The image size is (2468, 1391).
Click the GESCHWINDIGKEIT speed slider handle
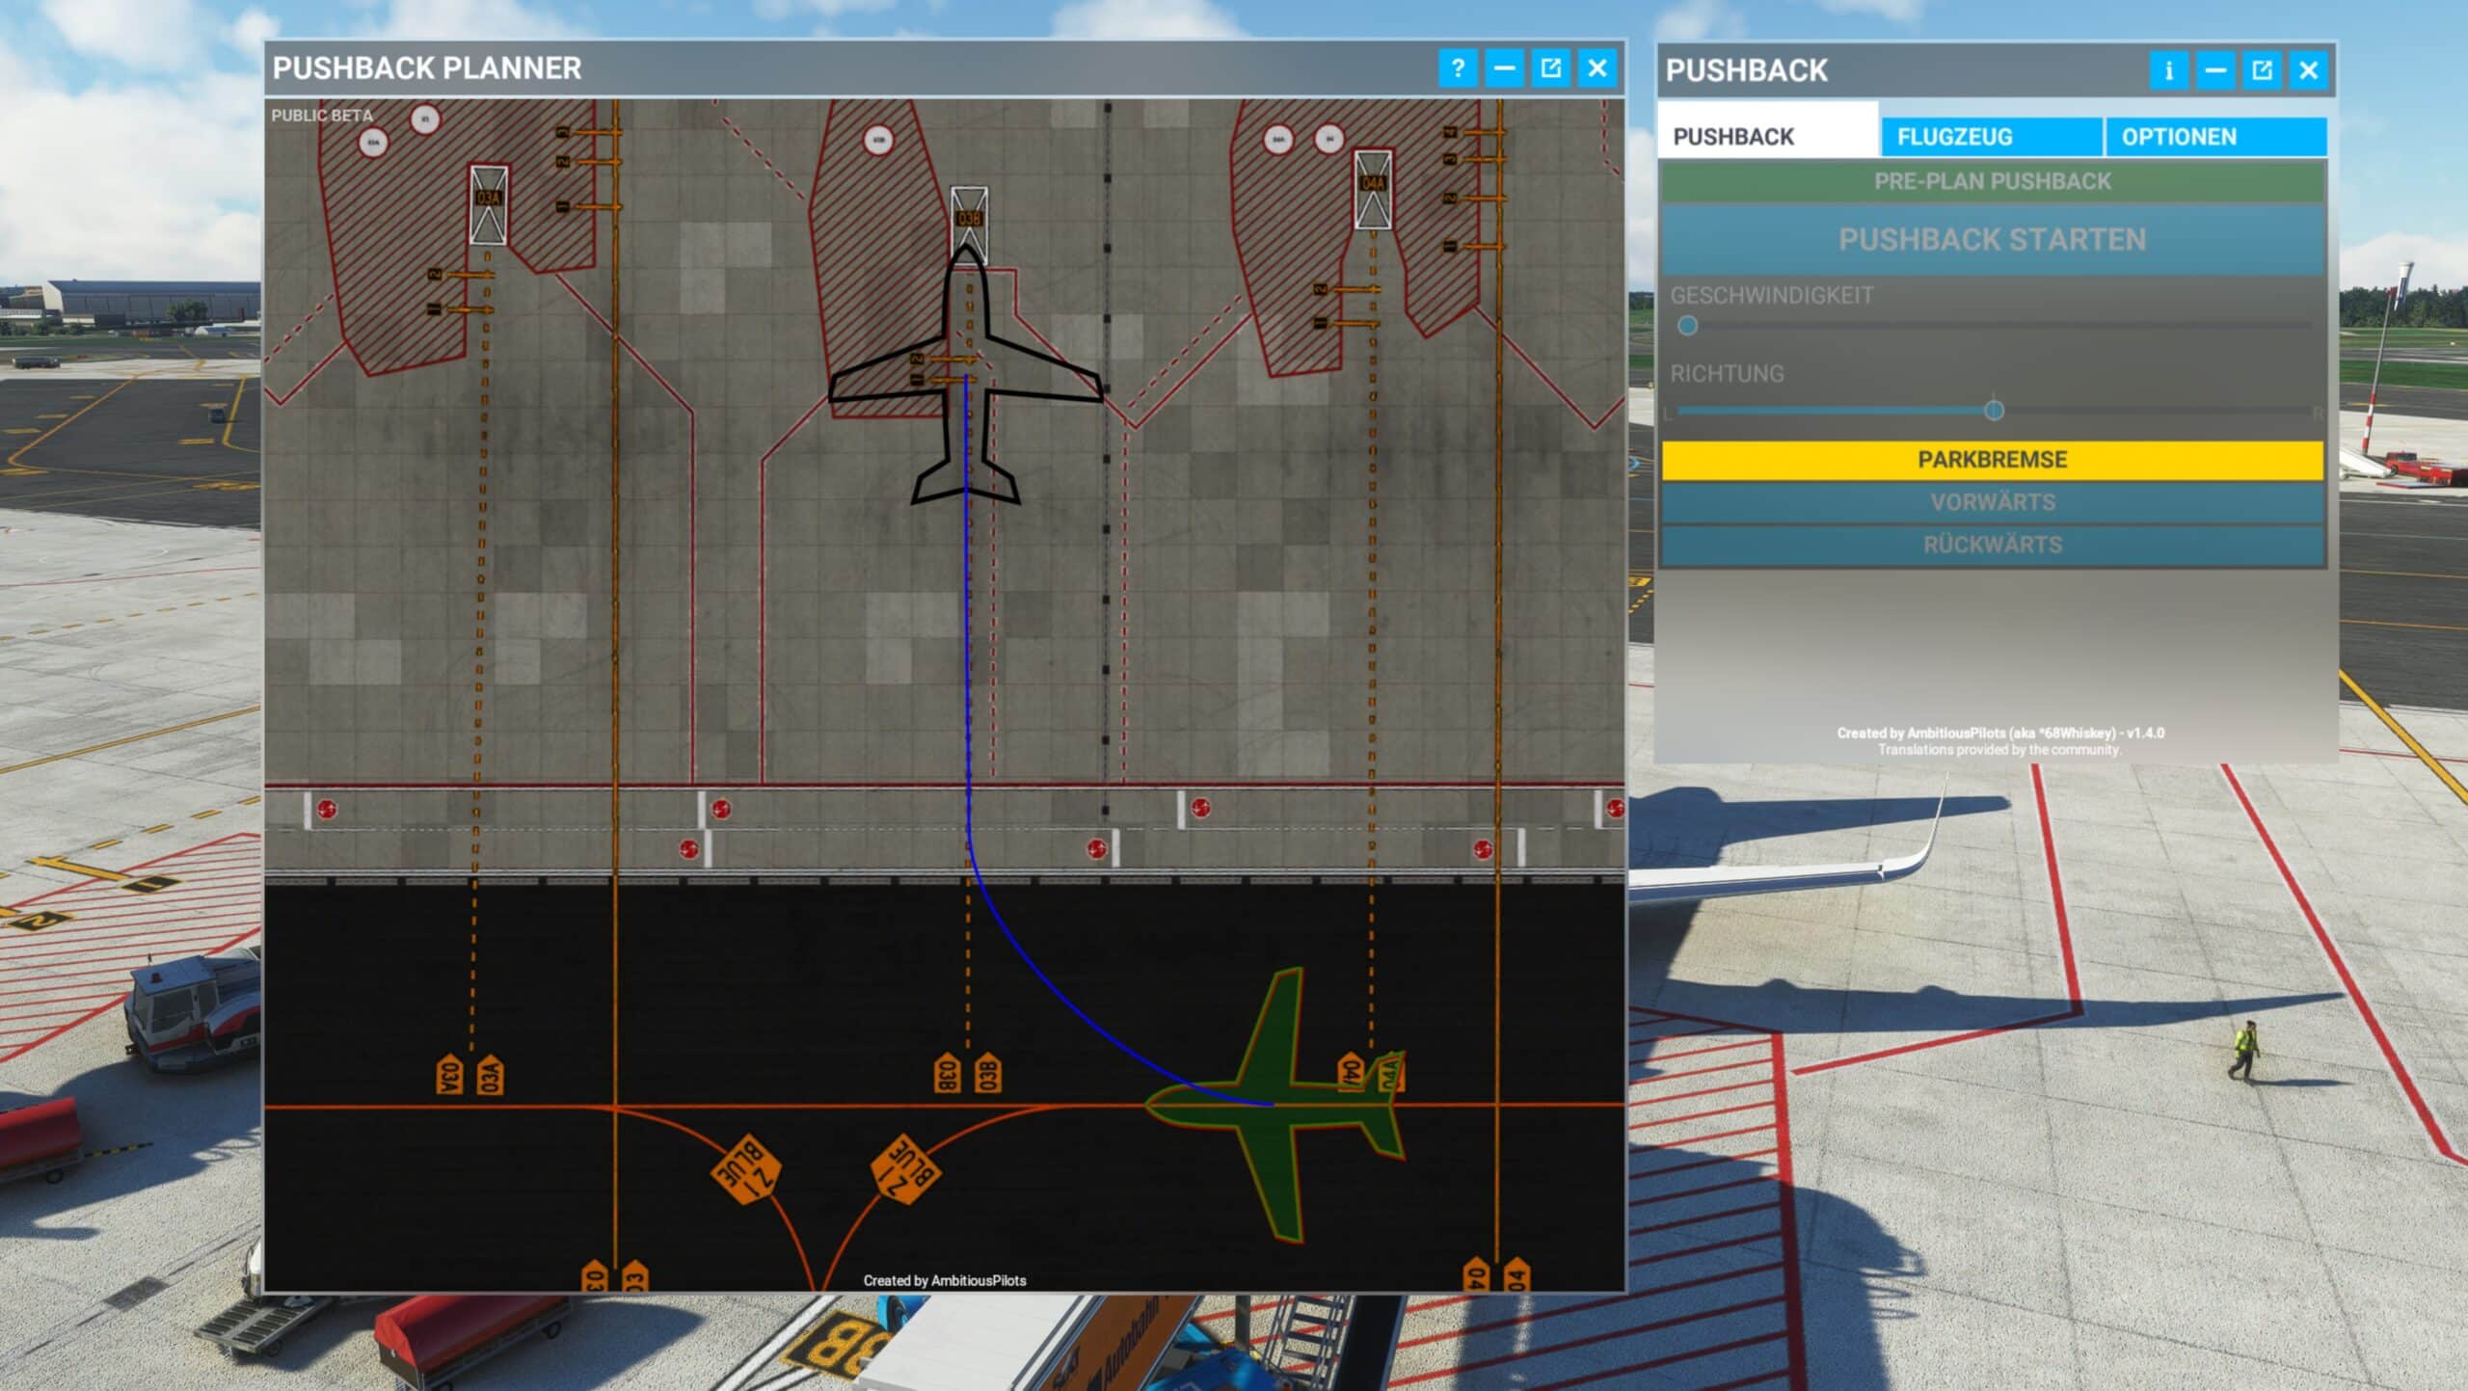tap(1687, 326)
